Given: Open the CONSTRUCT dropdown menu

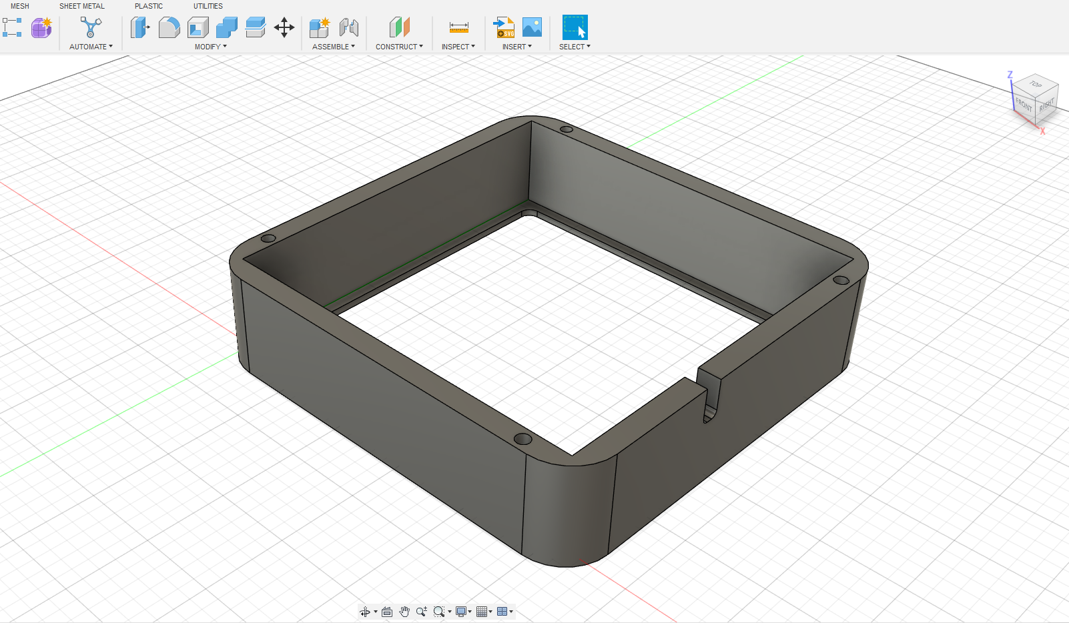Looking at the screenshot, I should [399, 47].
